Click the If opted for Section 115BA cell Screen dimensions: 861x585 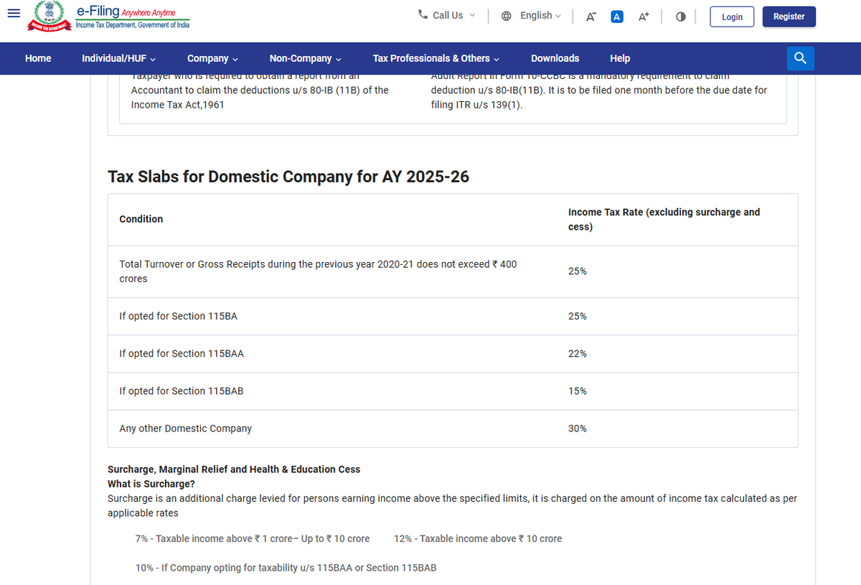pos(178,316)
